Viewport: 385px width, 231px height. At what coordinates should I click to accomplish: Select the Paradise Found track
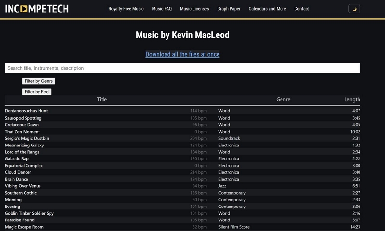(20, 220)
